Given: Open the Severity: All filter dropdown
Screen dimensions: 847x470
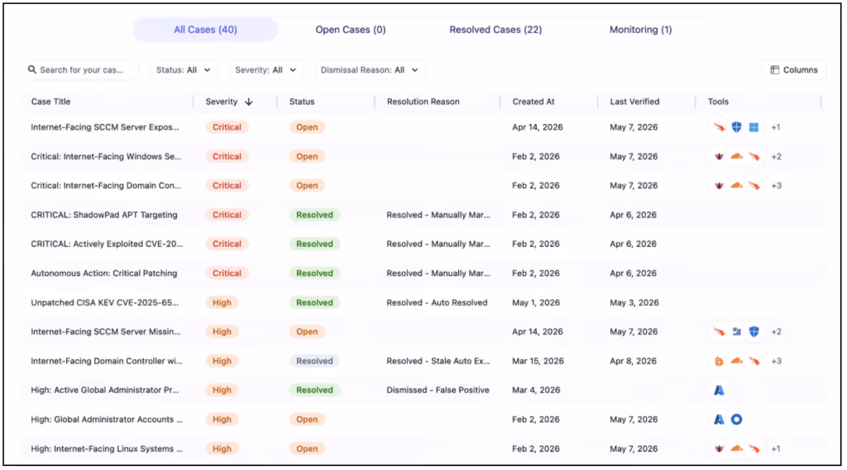Looking at the screenshot, I should 266,70.
